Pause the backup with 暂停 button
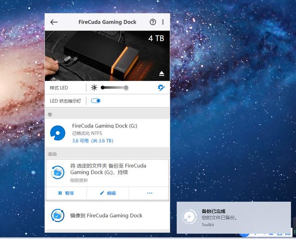 pos(66,193)
